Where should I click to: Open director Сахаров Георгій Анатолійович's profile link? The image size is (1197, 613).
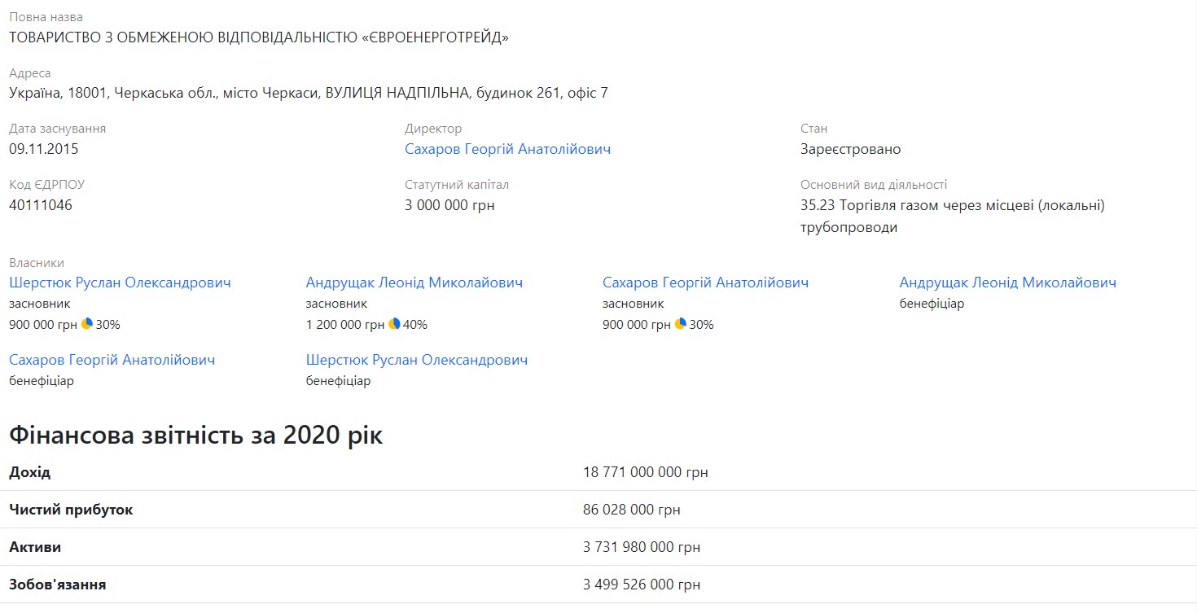pos(507,149)
